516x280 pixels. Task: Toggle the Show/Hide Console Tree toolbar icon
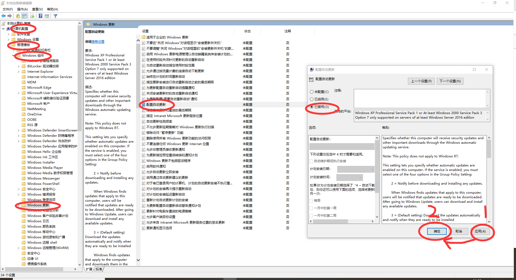click(24, 16)
